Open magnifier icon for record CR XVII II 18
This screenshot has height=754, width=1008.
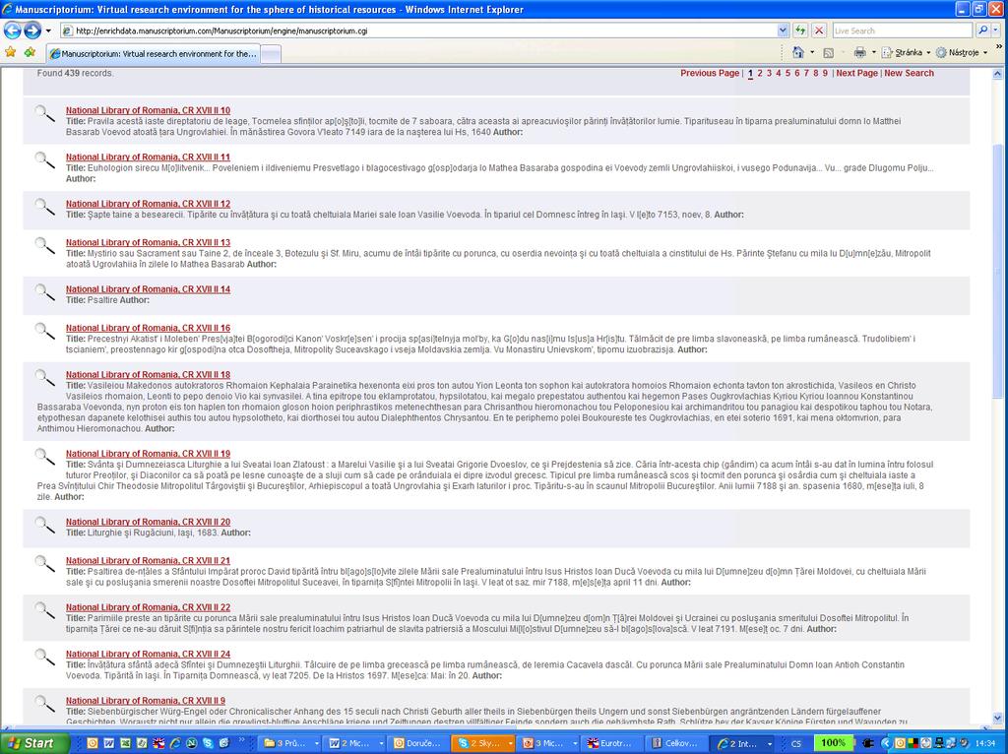44,378
